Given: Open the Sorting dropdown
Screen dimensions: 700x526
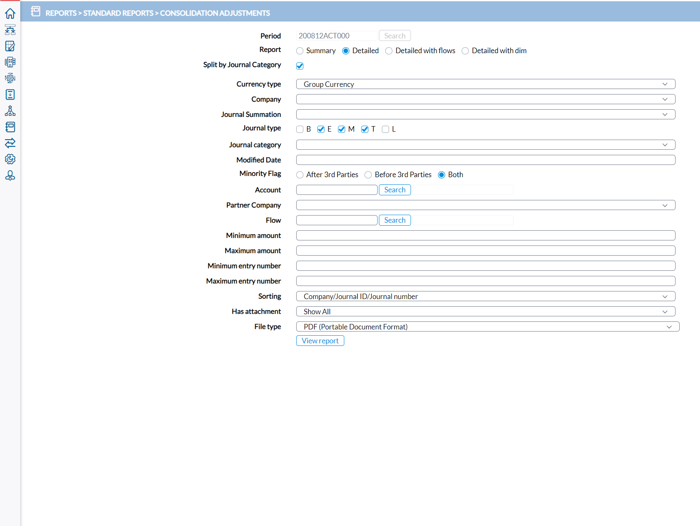Looking at the screenshot, I should 486,296.
